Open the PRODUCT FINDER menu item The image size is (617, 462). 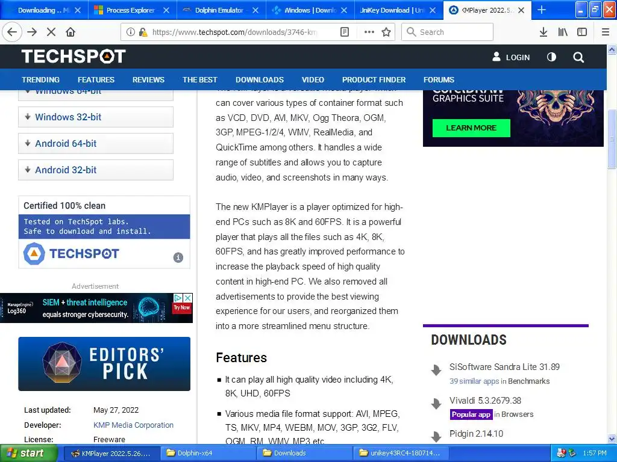[374, 80]
